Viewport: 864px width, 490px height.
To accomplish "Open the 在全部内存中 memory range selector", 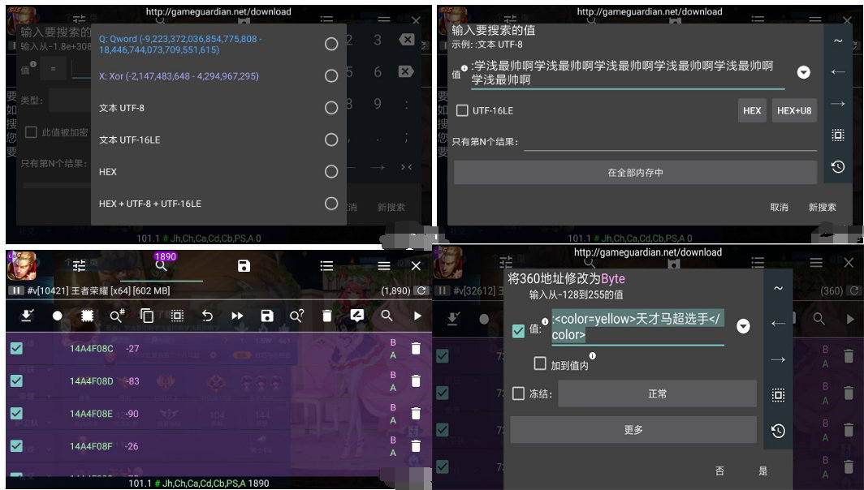I will point(635,173).
